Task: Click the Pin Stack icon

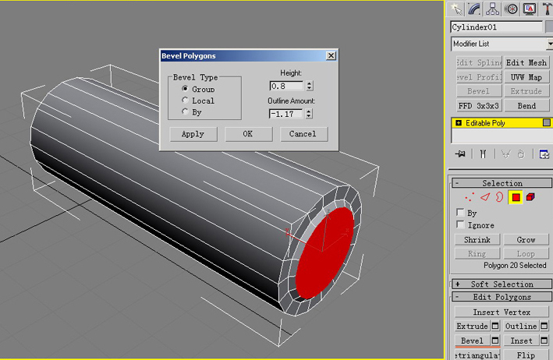Action: 460,154
